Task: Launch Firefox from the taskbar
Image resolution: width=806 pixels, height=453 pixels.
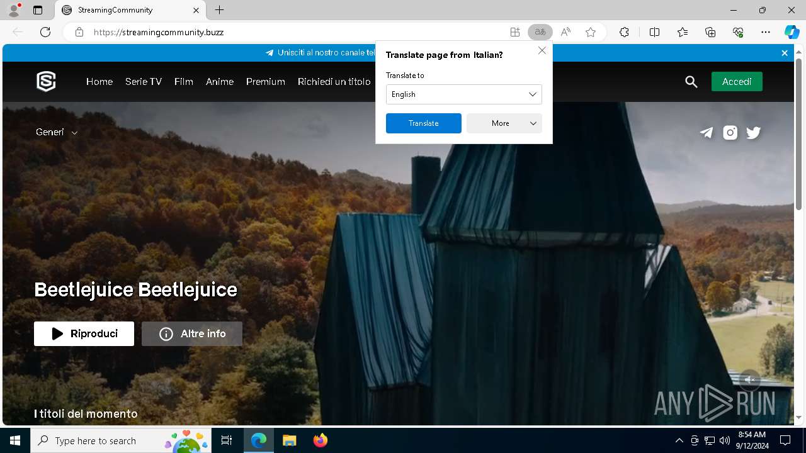Action: (320, 440)
